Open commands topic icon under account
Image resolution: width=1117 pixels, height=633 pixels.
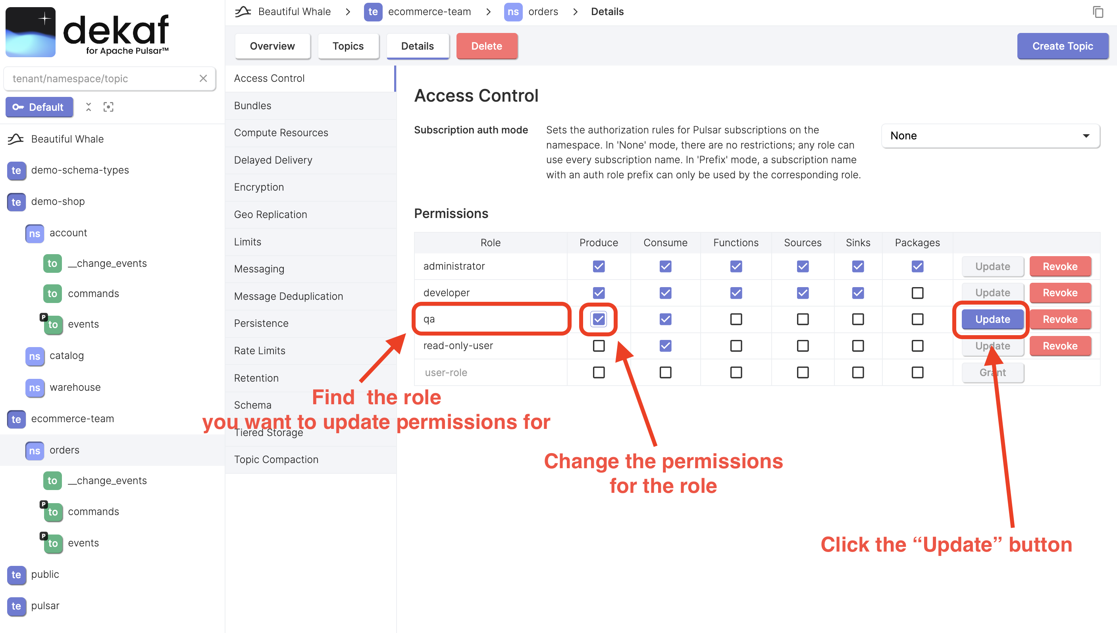[52, 294]
